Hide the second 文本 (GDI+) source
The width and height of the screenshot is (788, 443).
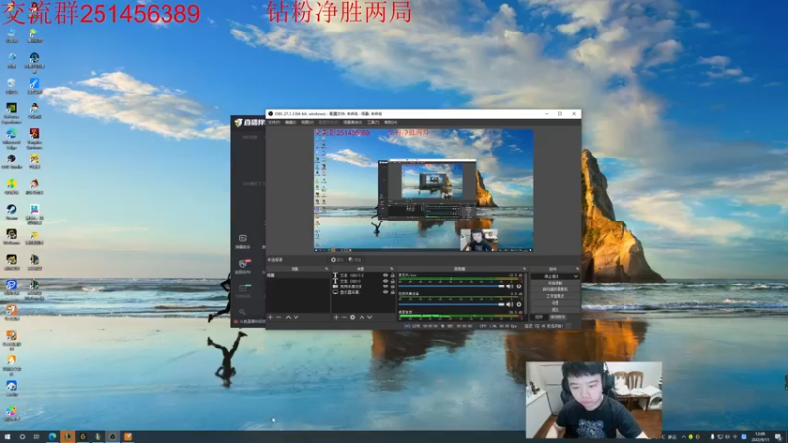coord(385,281)
